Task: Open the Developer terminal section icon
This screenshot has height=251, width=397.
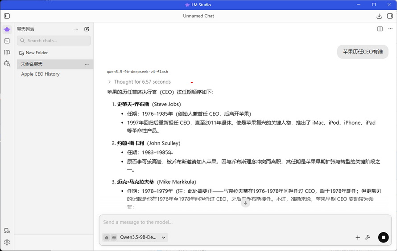Action: [7, 40]
